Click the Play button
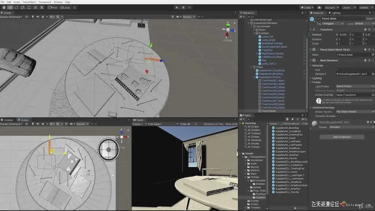This screenshot has height=211, width=375. click(177, 7)
